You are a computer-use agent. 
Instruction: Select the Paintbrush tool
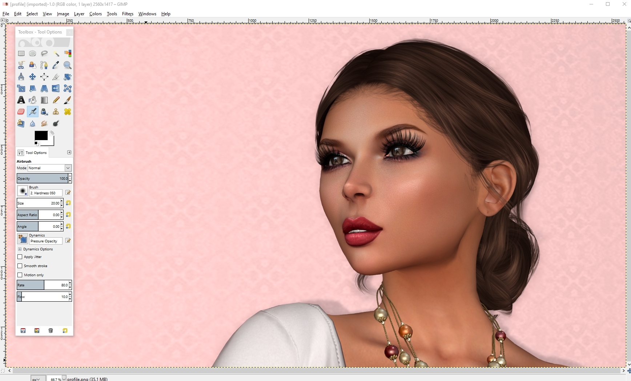(68, 100)
